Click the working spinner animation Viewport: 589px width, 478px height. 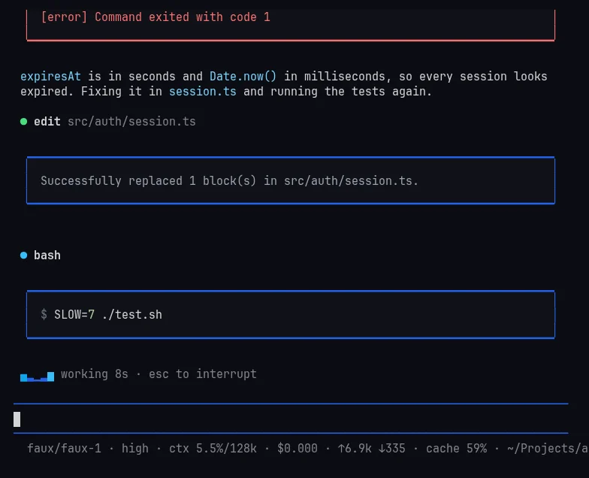coord(38,376)
